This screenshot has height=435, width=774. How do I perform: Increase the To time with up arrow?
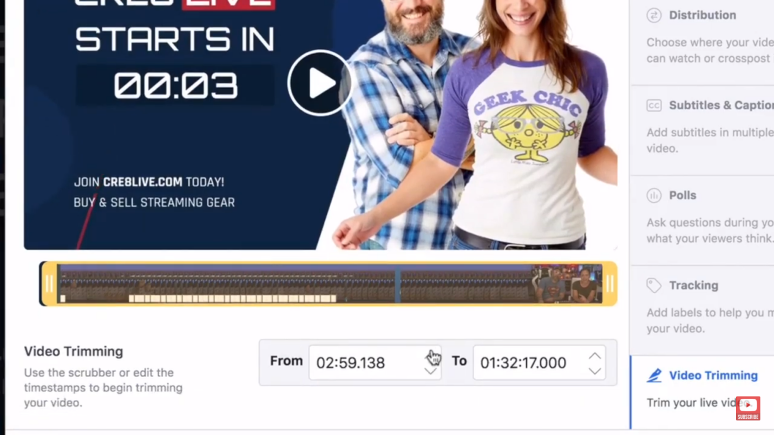click(x=595, y=355)
